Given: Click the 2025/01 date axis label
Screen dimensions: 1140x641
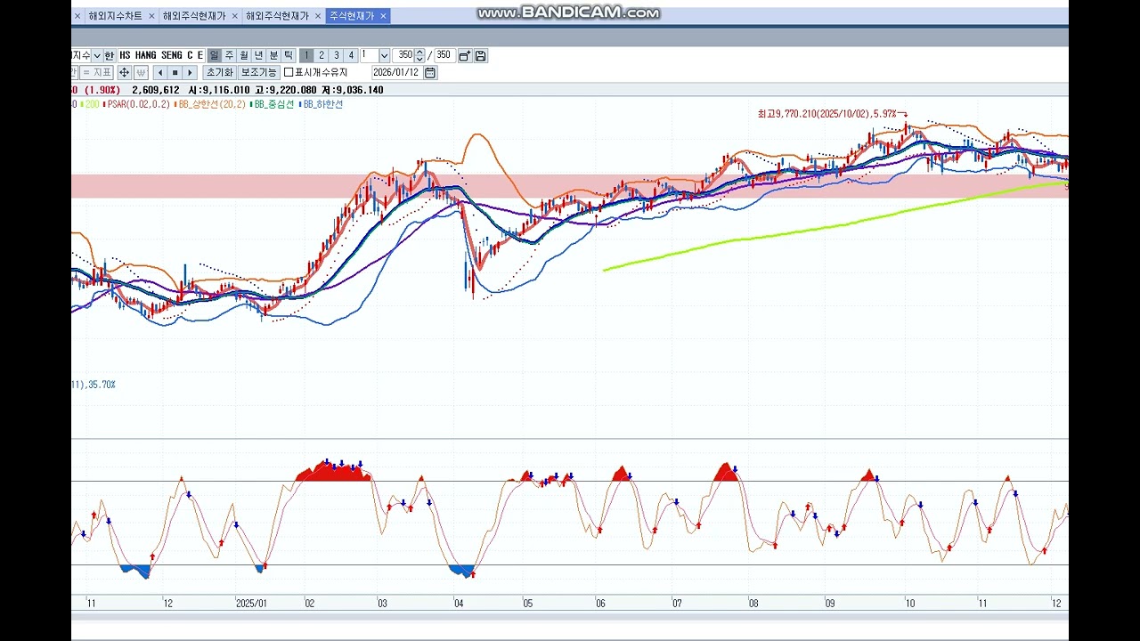Looking at the screenshot, I should click(x=251, y=603).
